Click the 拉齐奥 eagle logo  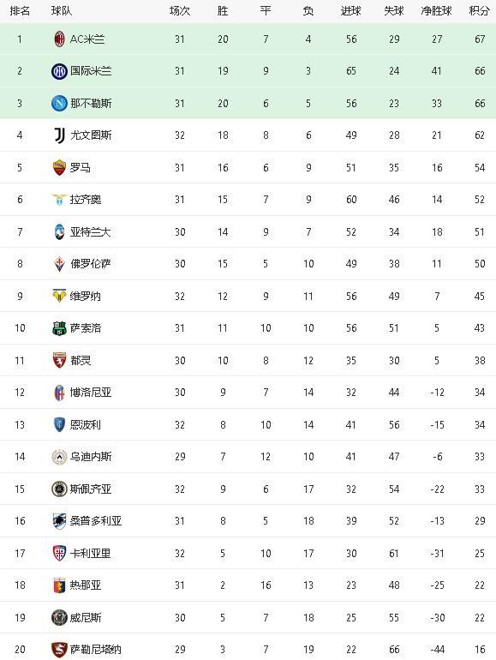click(59, 200)
